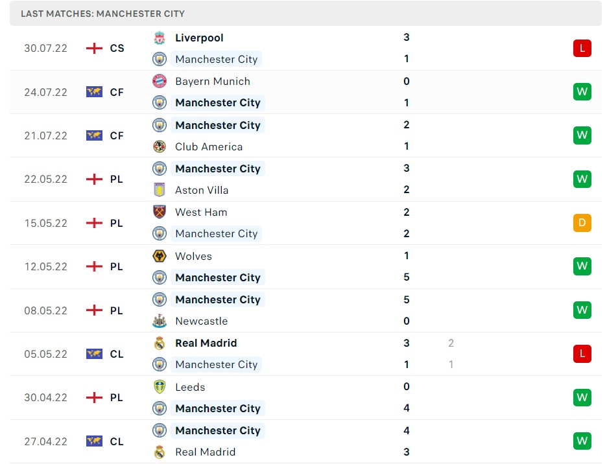Open the Manchester City link in the Bayern row
Image resolution: width=607 pixels, height=464 pixels.
click(x=218, y=102)
